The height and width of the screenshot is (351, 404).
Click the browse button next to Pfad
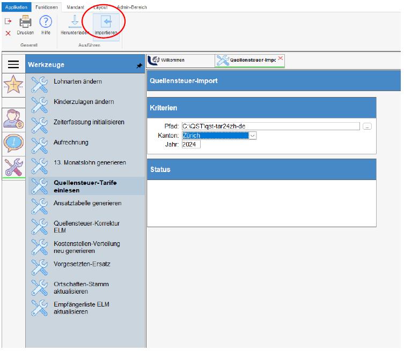pyautogui.click(x=367, y=126)
